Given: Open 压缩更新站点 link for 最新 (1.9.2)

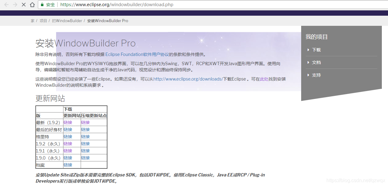Looking at the screenshot, I should 85,123.
